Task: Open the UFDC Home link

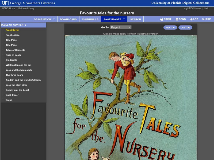Action: (x=9, y=8)
